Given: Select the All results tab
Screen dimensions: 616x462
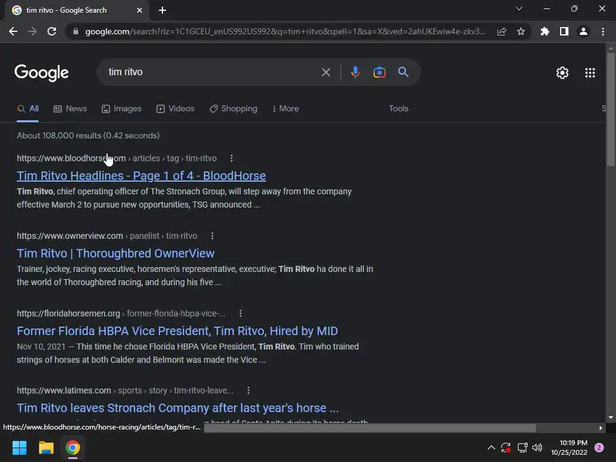Looking at the screenshot, I should coord(28,109).
